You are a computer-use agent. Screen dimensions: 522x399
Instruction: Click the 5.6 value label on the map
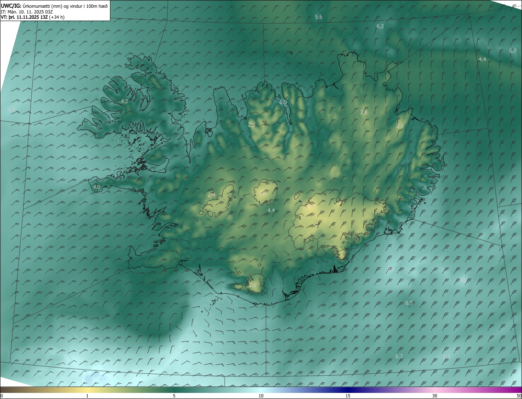point(319,17)
